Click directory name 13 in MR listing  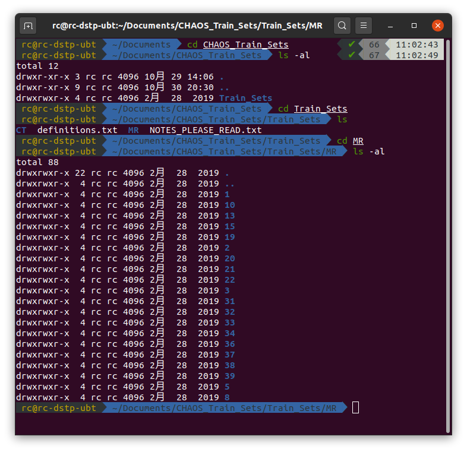(229, 216)
